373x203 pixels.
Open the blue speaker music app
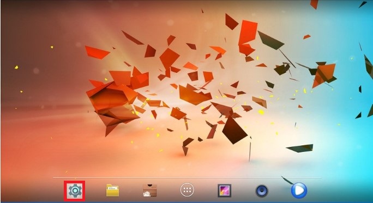tap(262, 190)
